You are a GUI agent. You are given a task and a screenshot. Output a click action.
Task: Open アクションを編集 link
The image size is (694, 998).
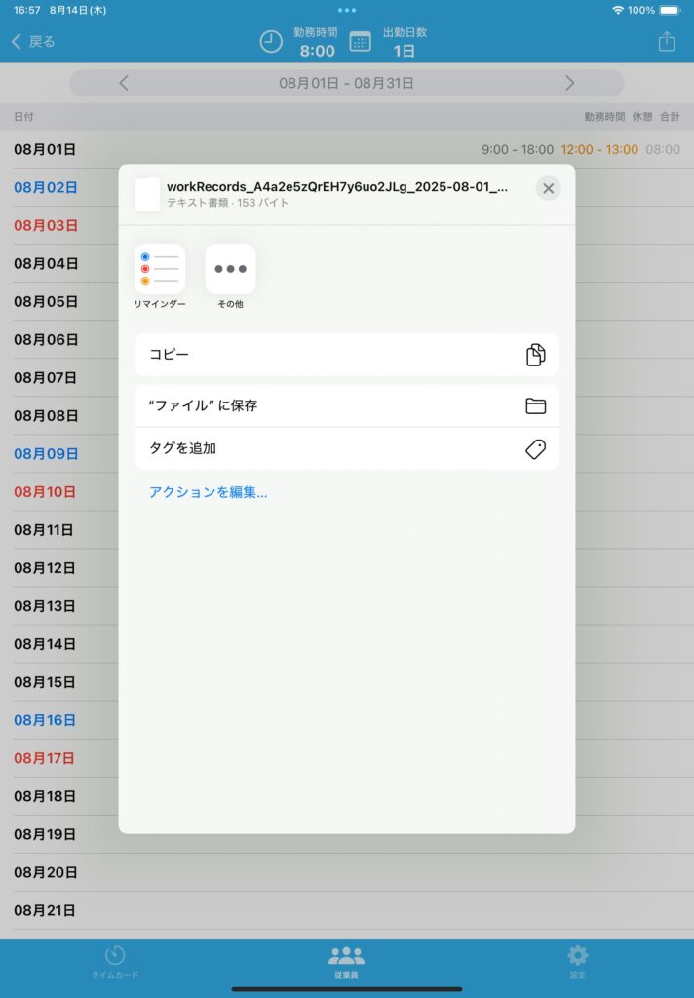coord(208,492)
